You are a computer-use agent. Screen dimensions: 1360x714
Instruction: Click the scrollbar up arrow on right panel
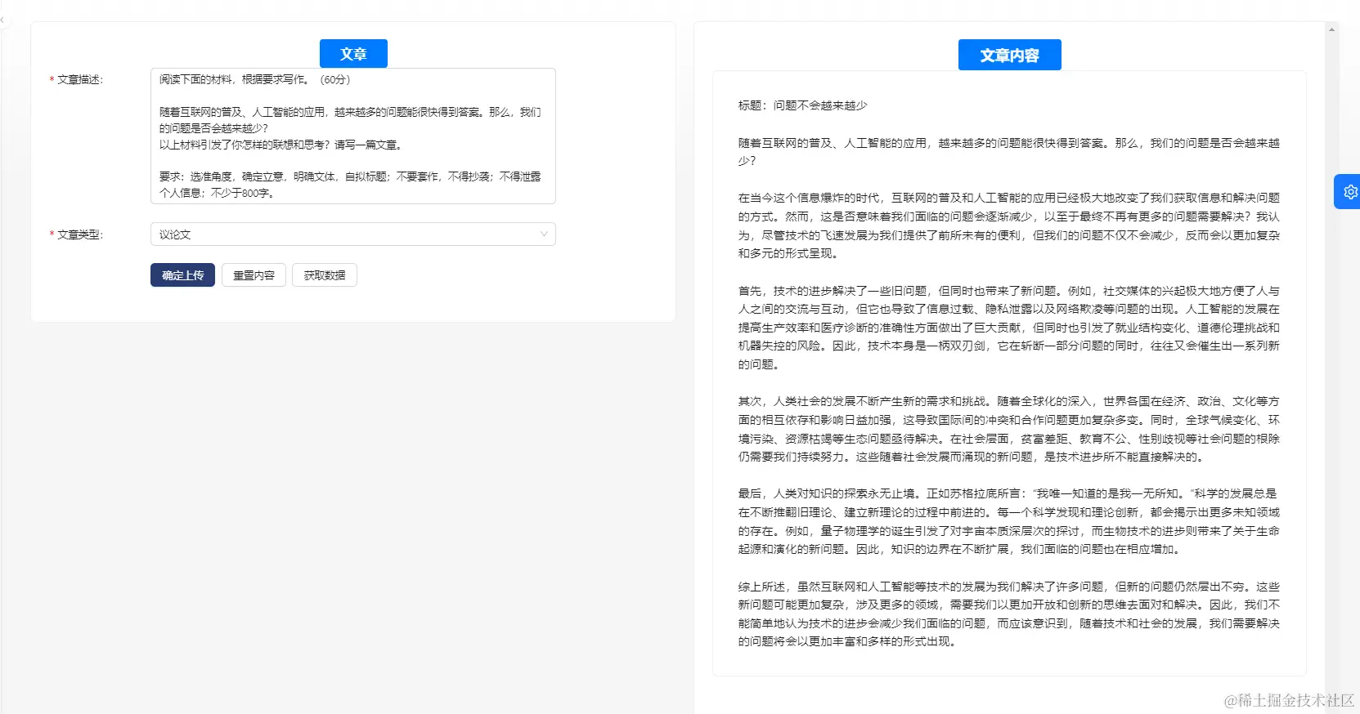[1332, 29]
